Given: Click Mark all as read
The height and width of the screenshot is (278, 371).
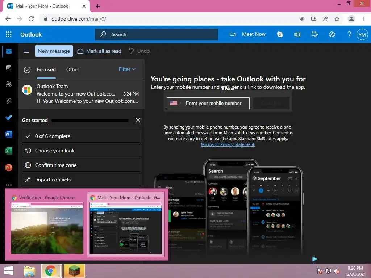Looking at the screenshot, I should [99, 51].
